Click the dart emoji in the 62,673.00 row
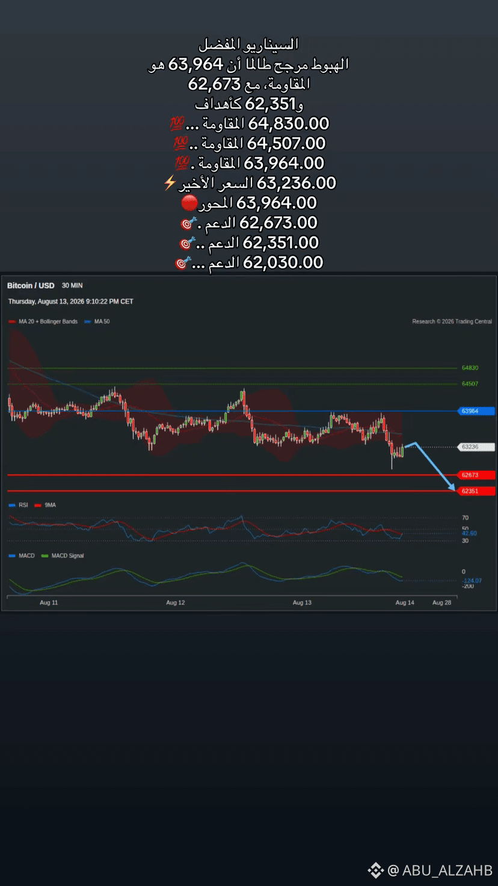Viewport: 498px width, 886px height. click(188, 224)
